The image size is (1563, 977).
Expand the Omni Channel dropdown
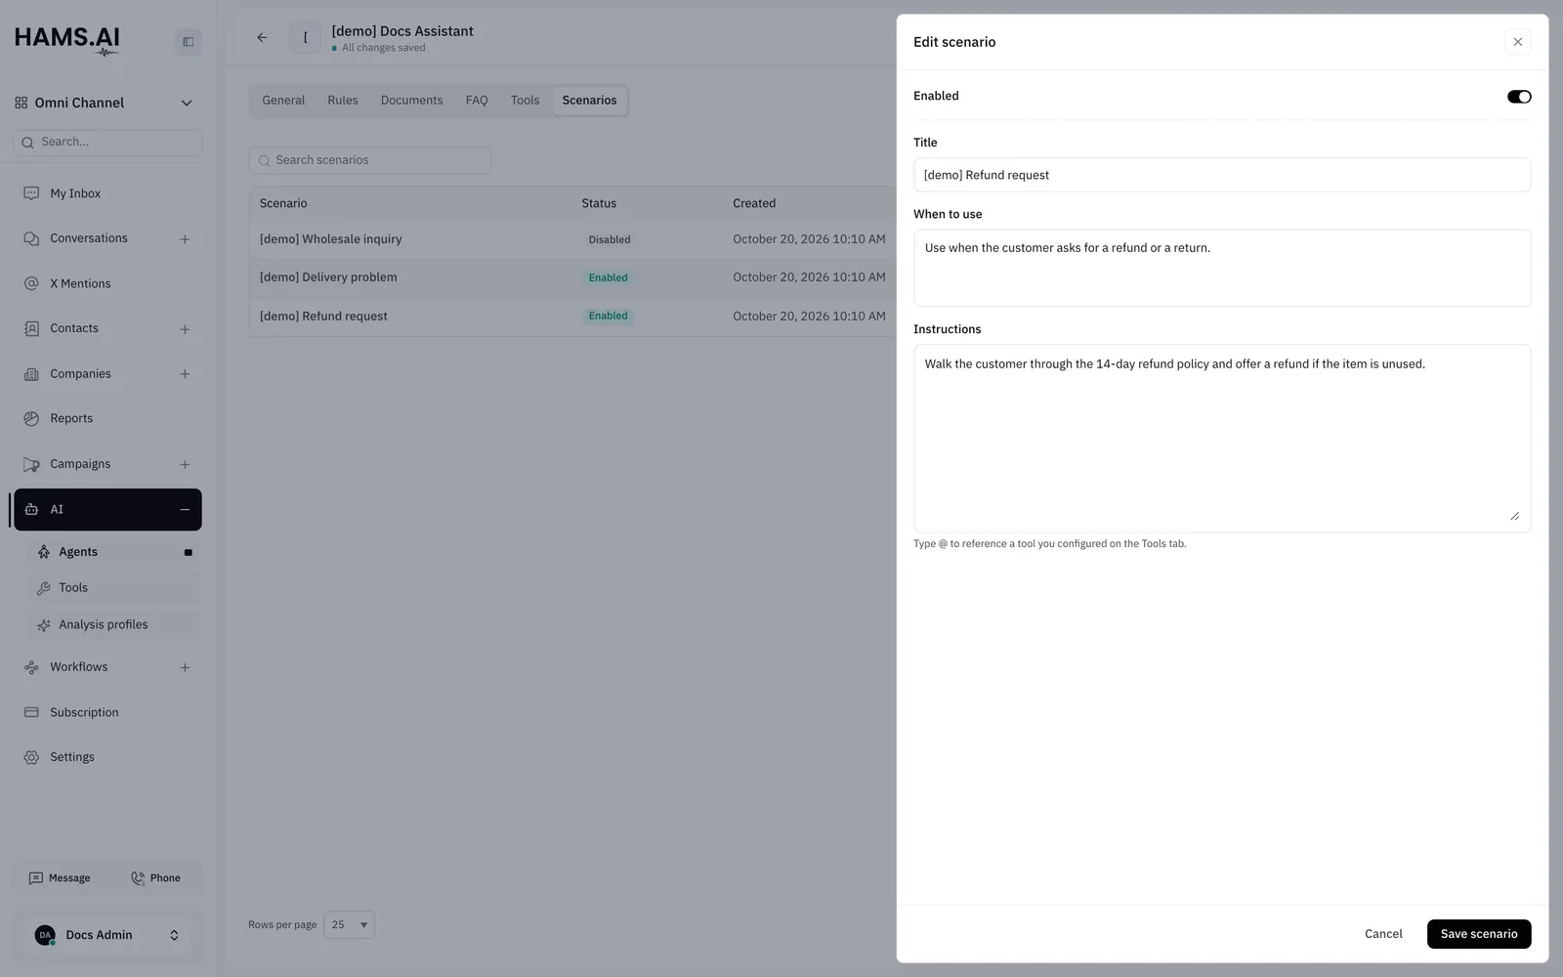[187, 103]
